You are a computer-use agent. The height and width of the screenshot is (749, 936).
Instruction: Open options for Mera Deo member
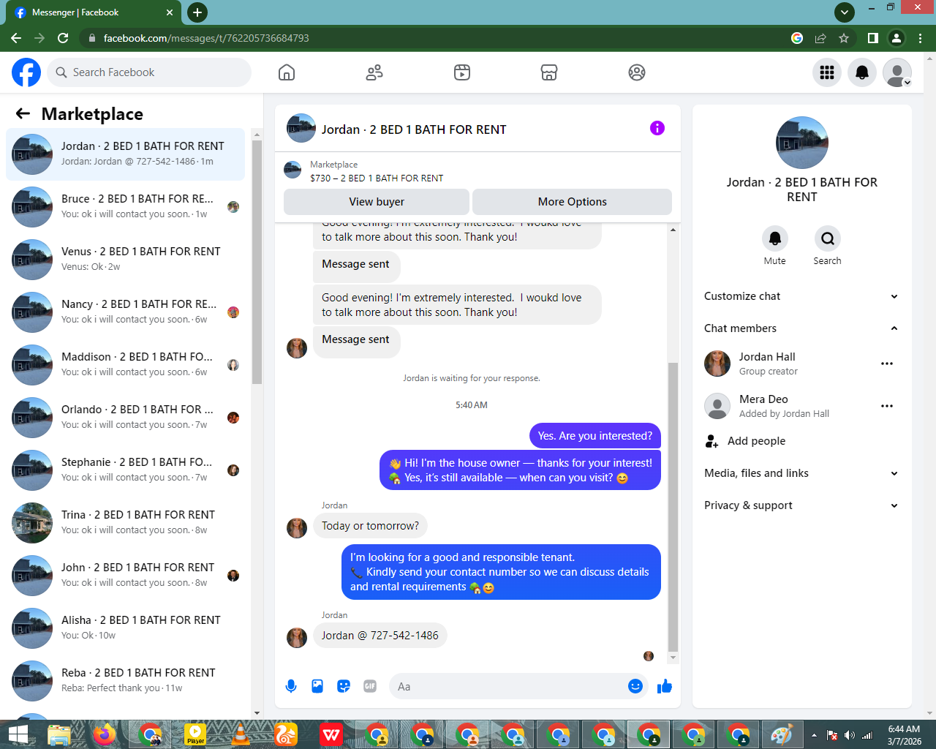887,406
